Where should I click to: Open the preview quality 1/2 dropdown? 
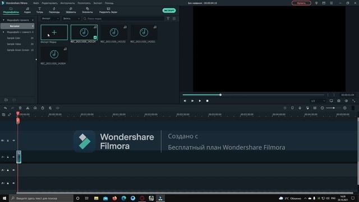point(318,101)
